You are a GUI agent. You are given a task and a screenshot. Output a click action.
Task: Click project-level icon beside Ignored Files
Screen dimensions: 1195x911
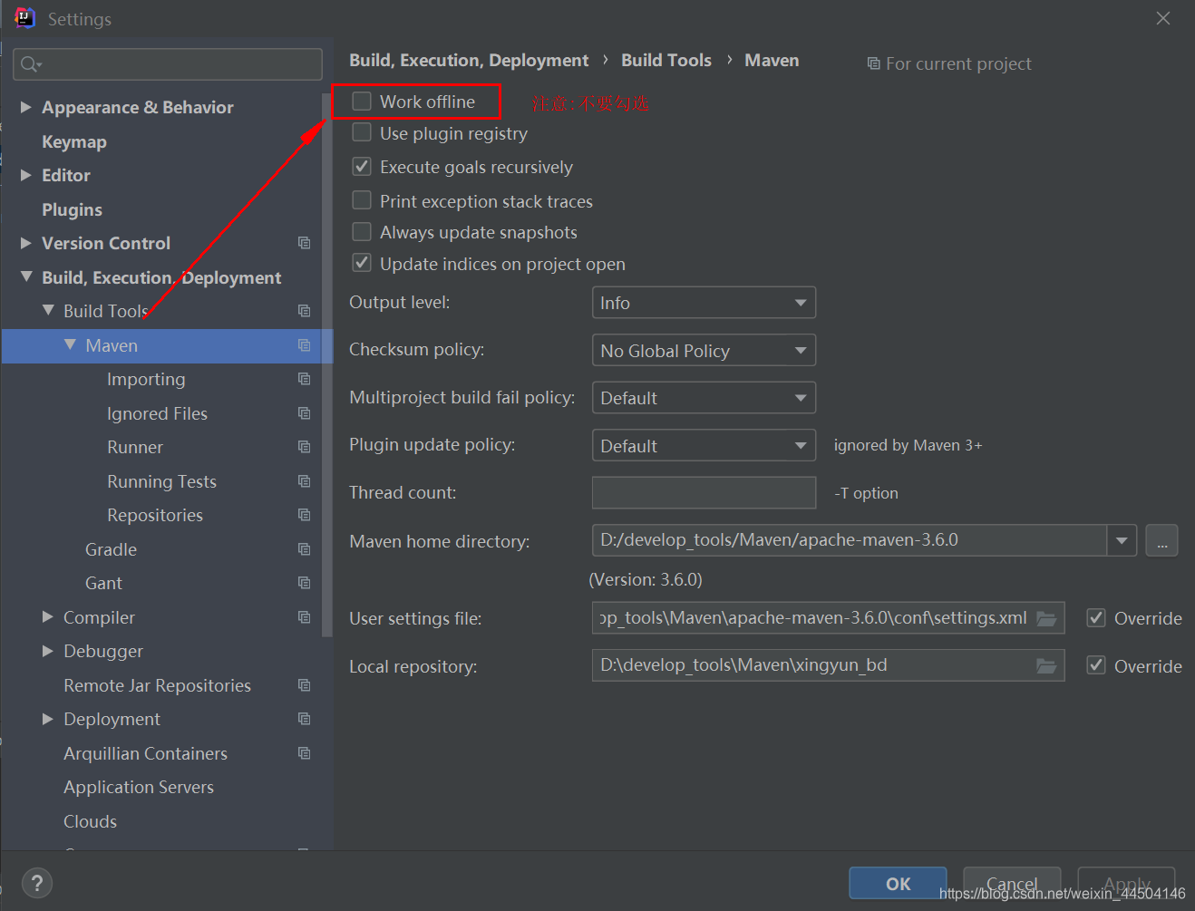point(304,413)
